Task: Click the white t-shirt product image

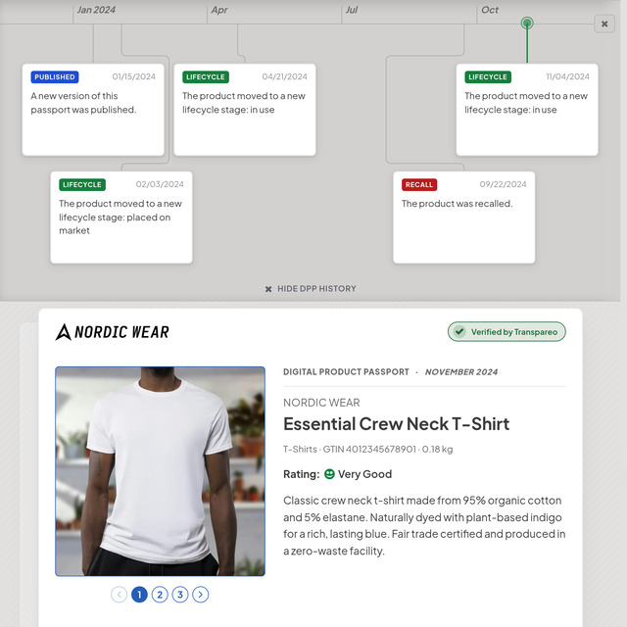Action: (160, 471)
